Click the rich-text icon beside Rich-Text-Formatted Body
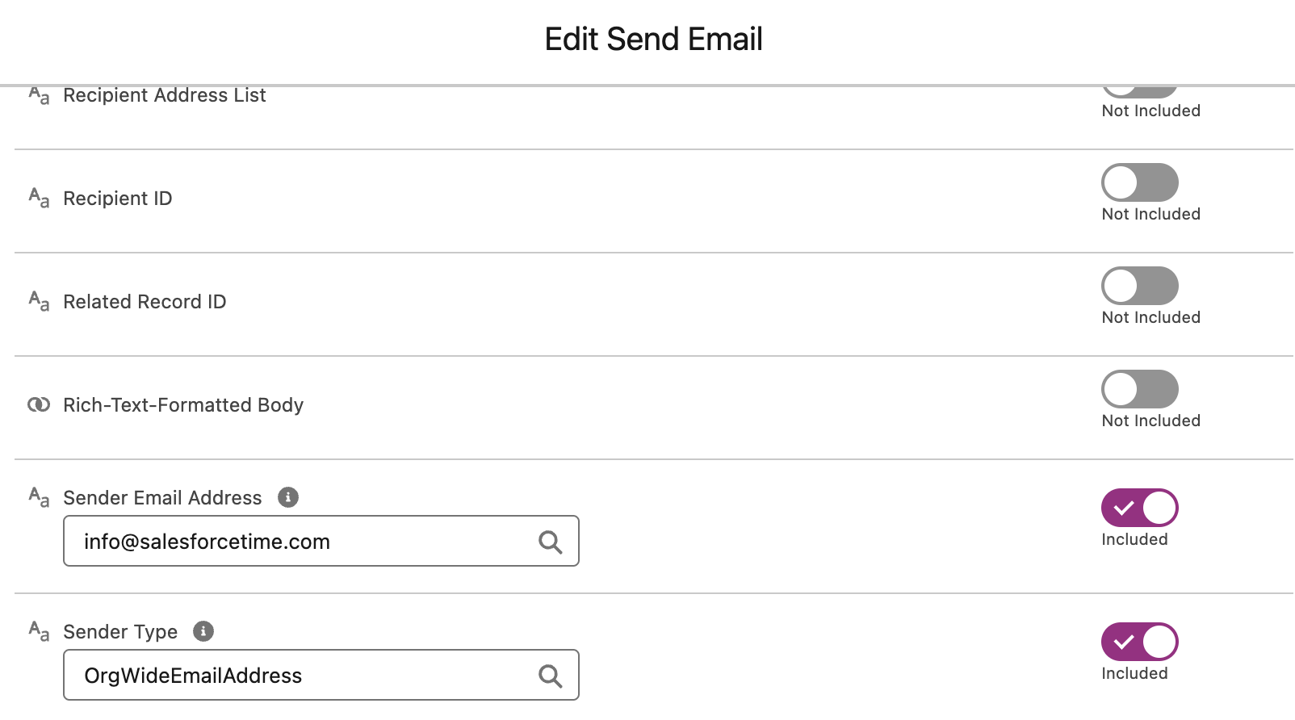Image resolution: width=1295 pixels, height=720 pixels. pos(38,404)
